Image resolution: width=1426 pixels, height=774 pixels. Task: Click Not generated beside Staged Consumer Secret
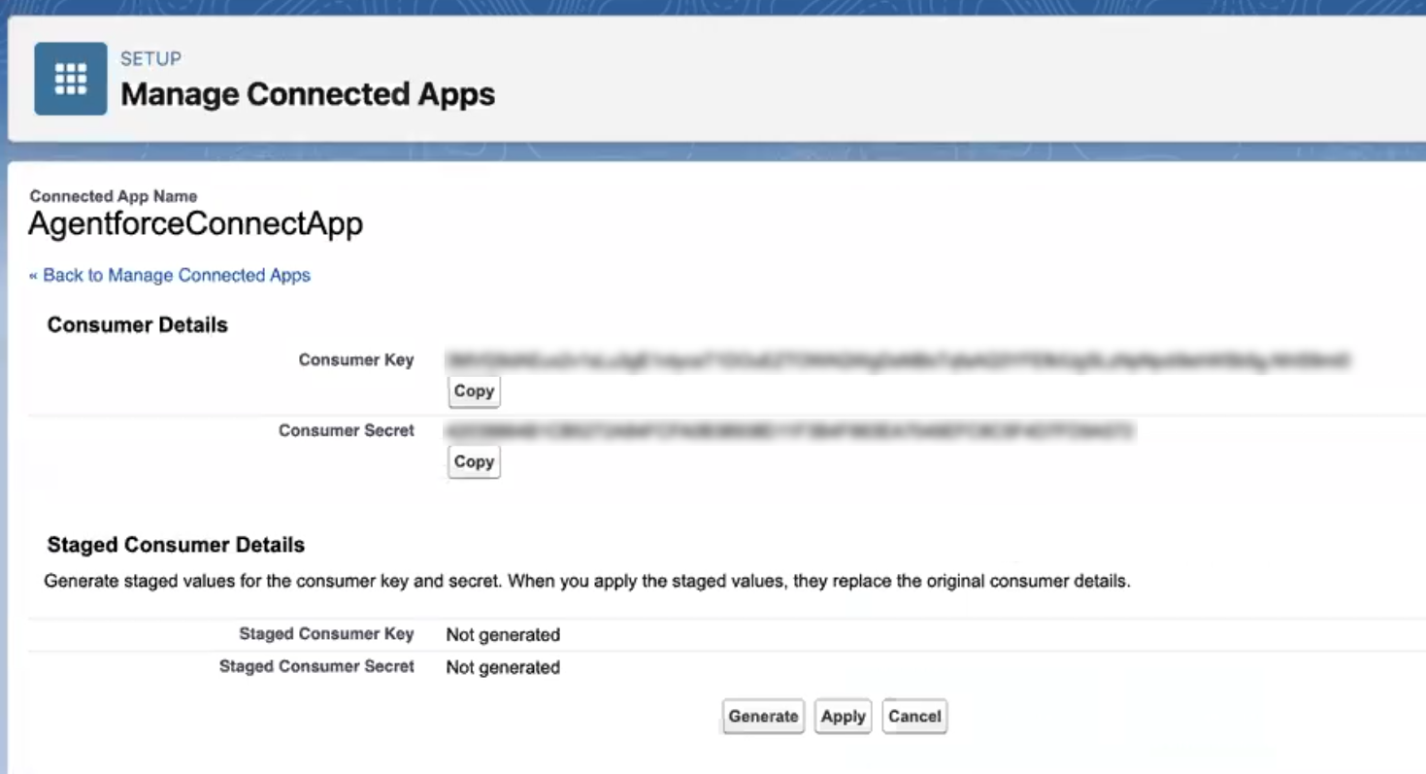tap(503, 667)
